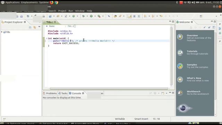Image resolution: width=222 pixels, height=125 pixels.
Task: Select the *fds.c editor tab
Action: pyautogui.click(x=49, y=22)
